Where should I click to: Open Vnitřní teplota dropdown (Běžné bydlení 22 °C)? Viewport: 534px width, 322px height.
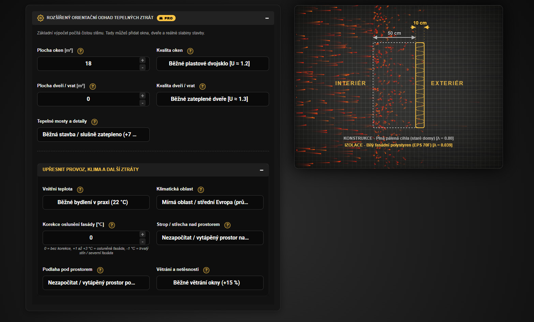pos(96,202)
